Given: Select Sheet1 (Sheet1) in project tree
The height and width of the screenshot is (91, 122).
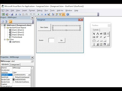Looking at the screenshot, I should tap(18, 30).
